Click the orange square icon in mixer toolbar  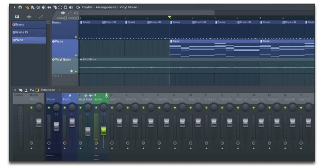(37, 90)
